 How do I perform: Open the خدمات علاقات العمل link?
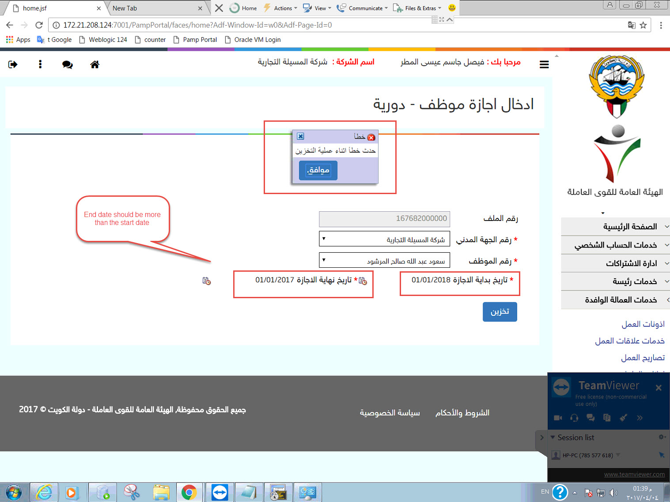pyautogui.click(x=630, y=341)
